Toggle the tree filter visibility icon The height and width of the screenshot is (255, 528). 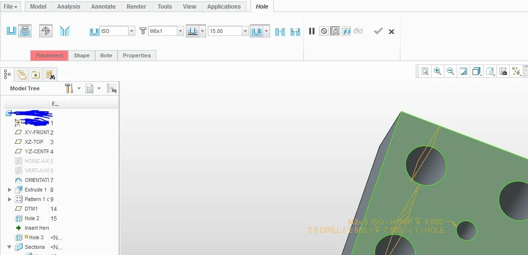coord(111,88)
